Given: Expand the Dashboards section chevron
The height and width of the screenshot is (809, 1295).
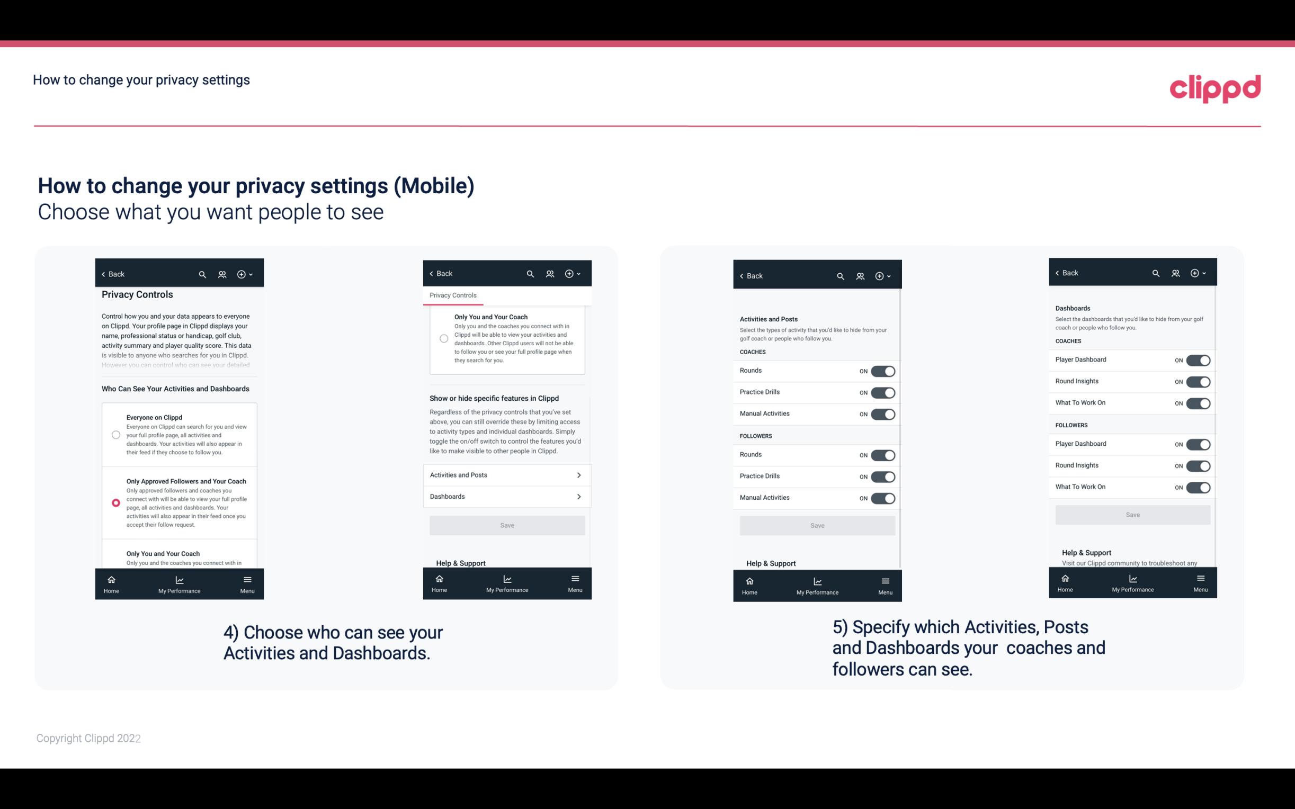Looking at the screenshot, I should tap(579, 496).
